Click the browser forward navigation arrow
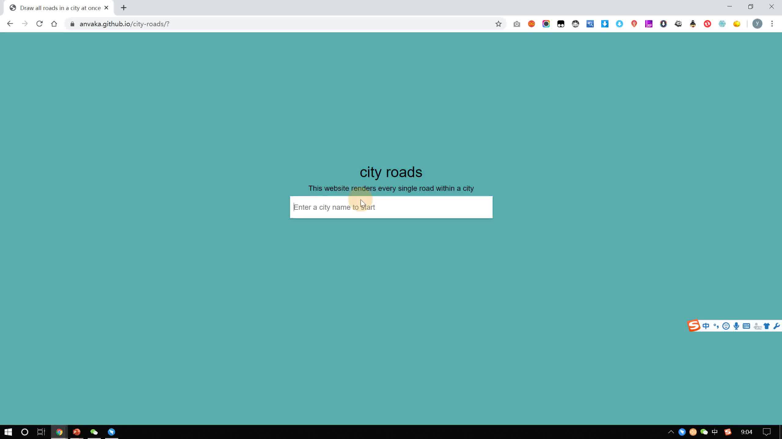 point(25,23)
